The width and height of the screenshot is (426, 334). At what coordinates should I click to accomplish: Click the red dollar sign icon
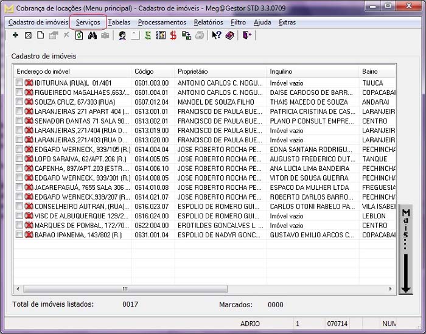click(173, 35)
